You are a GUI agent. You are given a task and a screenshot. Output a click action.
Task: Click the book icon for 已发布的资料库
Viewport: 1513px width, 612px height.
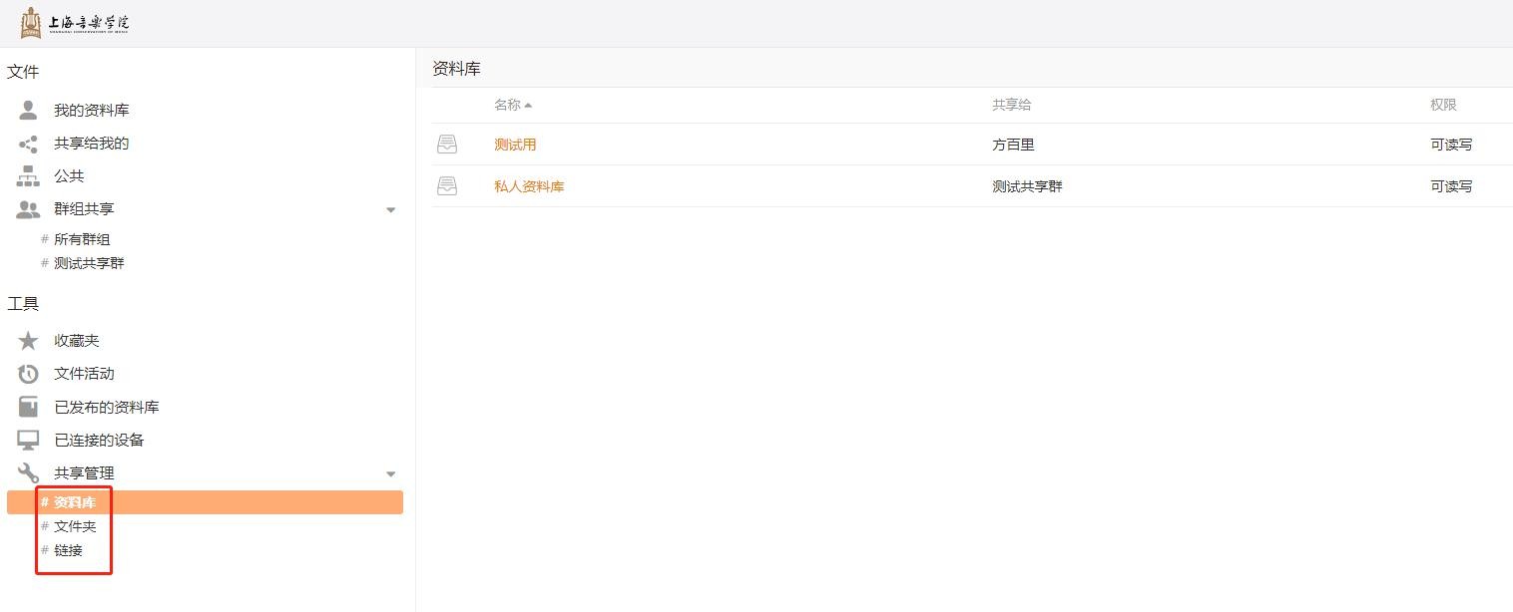click(x=28, y=407)
